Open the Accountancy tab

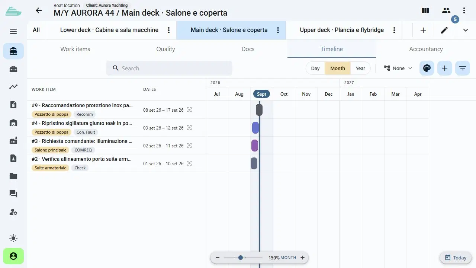[426, 49]
